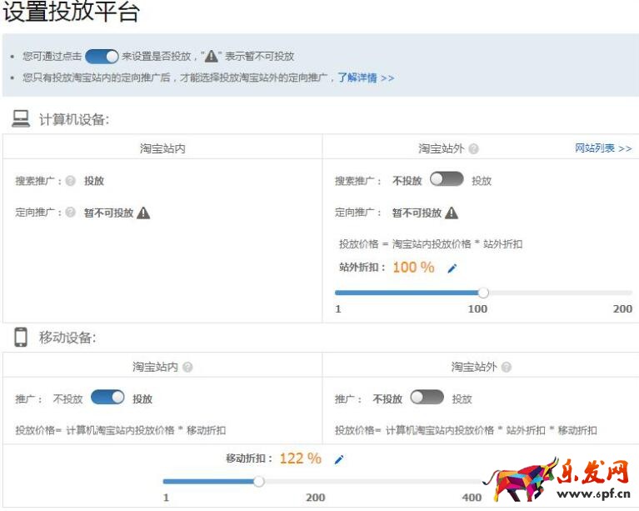This screenshot has width=639, height=511.
Task: Open the 网站列表 >> link
Action: click(603, 148)
